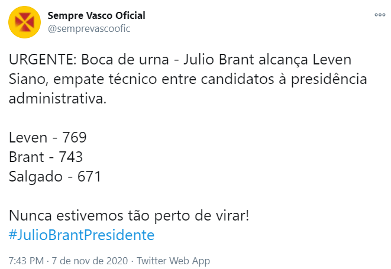Viewport: 391px width, 269px height.
Task: Click the vote count 743
Action: tap(70, 157)
